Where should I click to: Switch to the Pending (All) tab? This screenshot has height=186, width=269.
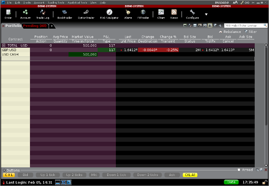click(35, 26)
